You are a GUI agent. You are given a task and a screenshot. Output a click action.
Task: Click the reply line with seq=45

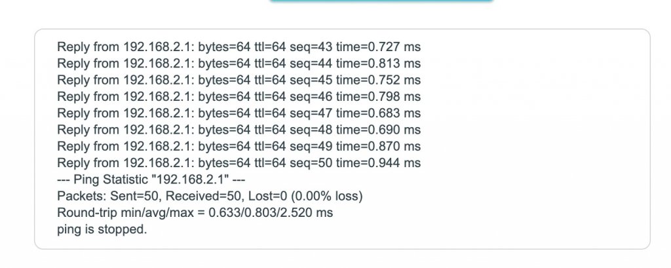pyautogui.click(x=239, y=80)
